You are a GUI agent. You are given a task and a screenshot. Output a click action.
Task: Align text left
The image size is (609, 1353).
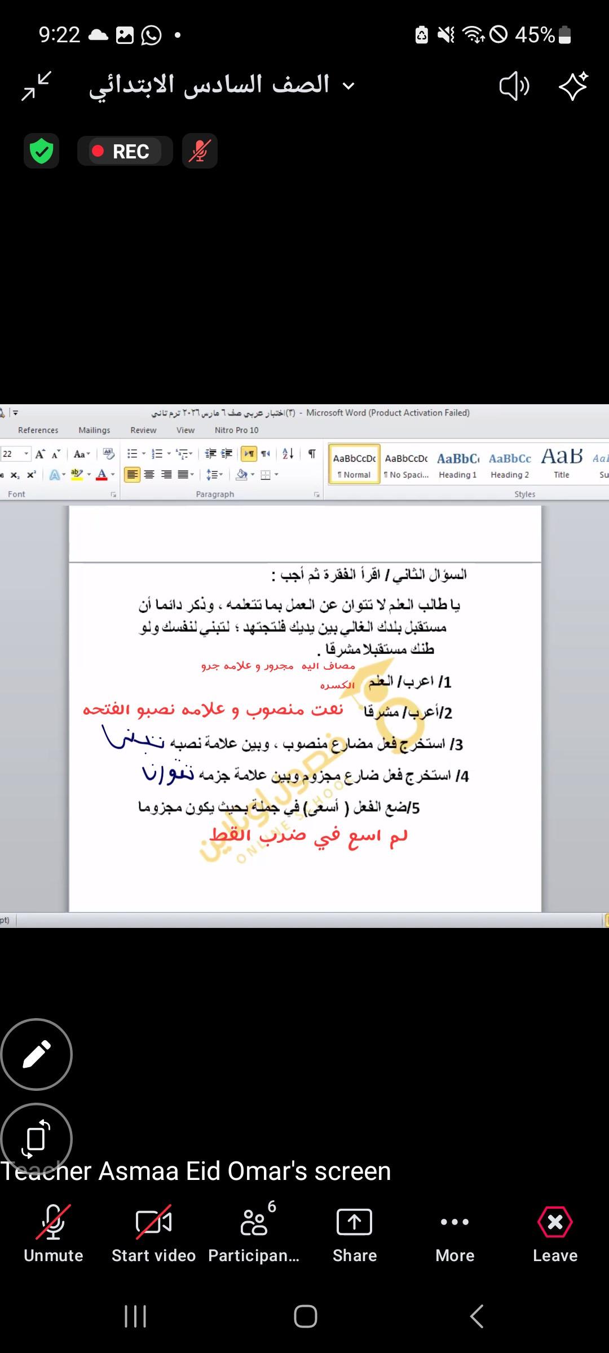coord(132,475)
